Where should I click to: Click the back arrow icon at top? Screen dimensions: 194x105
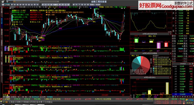point(7,2)
